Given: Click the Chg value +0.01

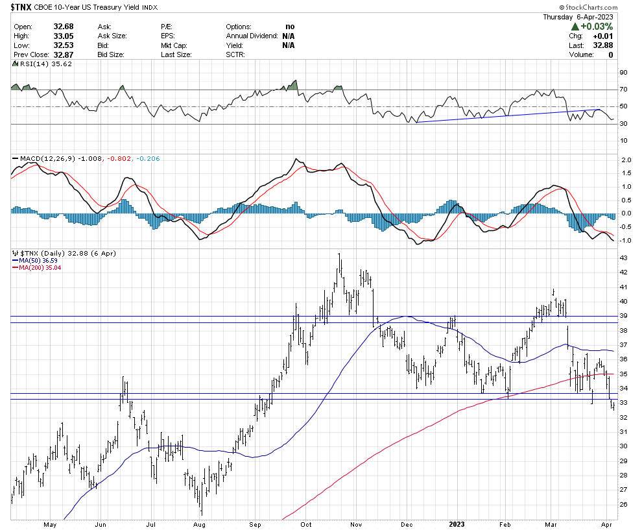Looking at the screenshot, I should point(602,36).
